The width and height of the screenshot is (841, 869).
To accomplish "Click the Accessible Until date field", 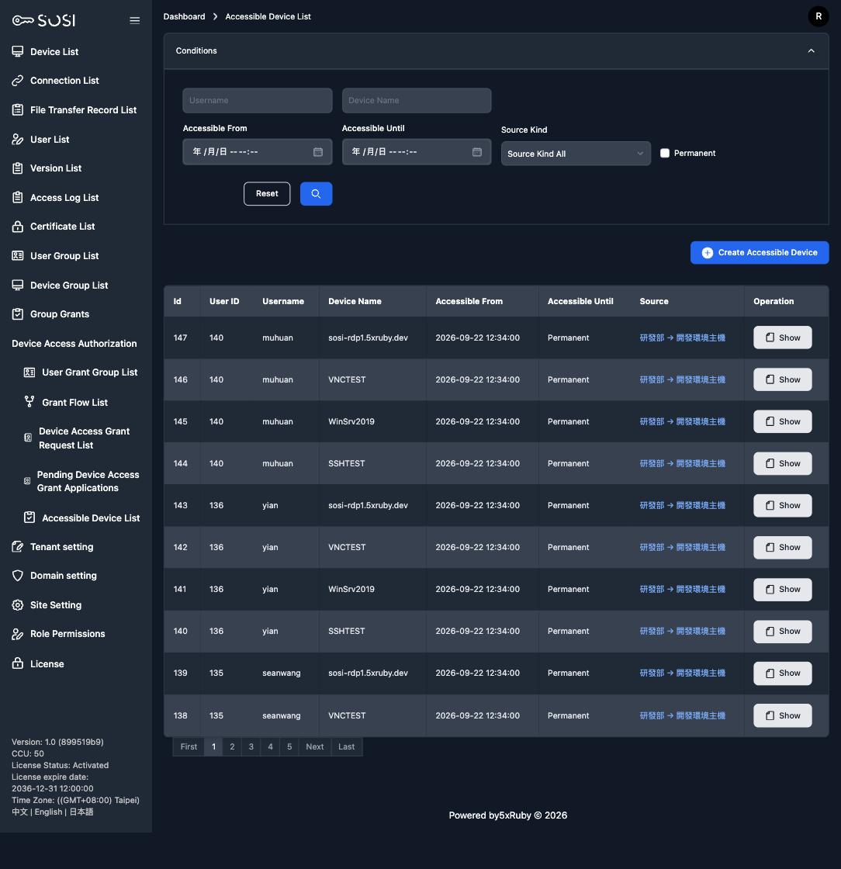I will pos(417,152).
